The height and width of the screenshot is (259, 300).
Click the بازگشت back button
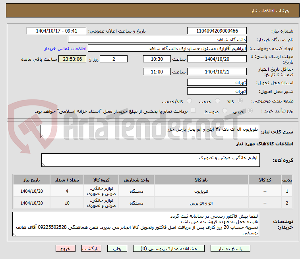click(x=91, y=249)
